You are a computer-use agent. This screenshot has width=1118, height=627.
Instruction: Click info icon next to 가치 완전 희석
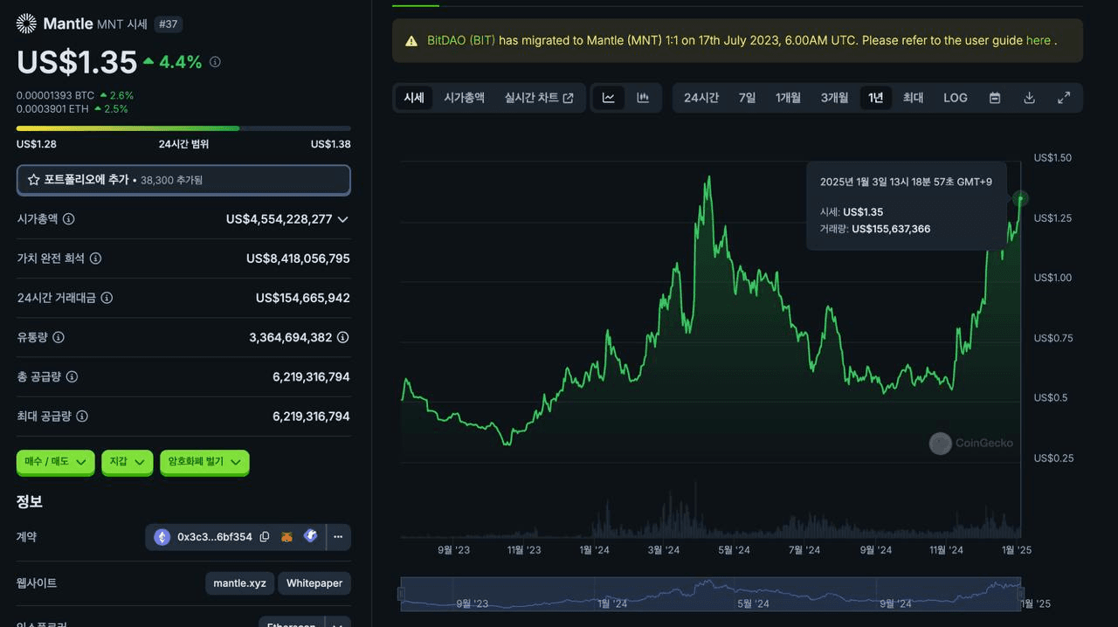click(x=96, y=258)
